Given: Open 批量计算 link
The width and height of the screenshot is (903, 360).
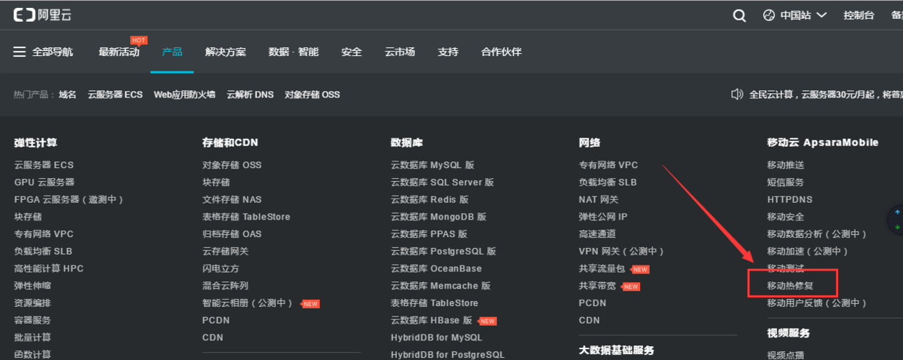Looking at the screenshot, I should (33, 337).
